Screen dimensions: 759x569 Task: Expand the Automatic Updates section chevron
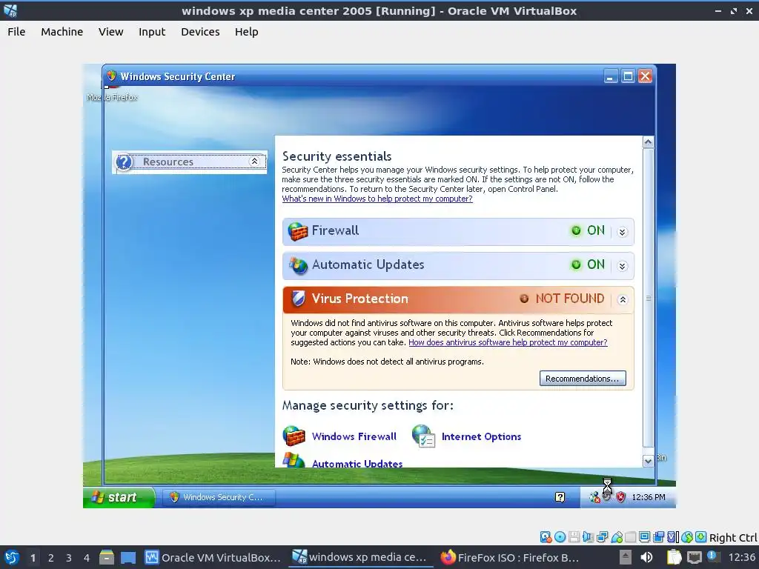(623, 266)
